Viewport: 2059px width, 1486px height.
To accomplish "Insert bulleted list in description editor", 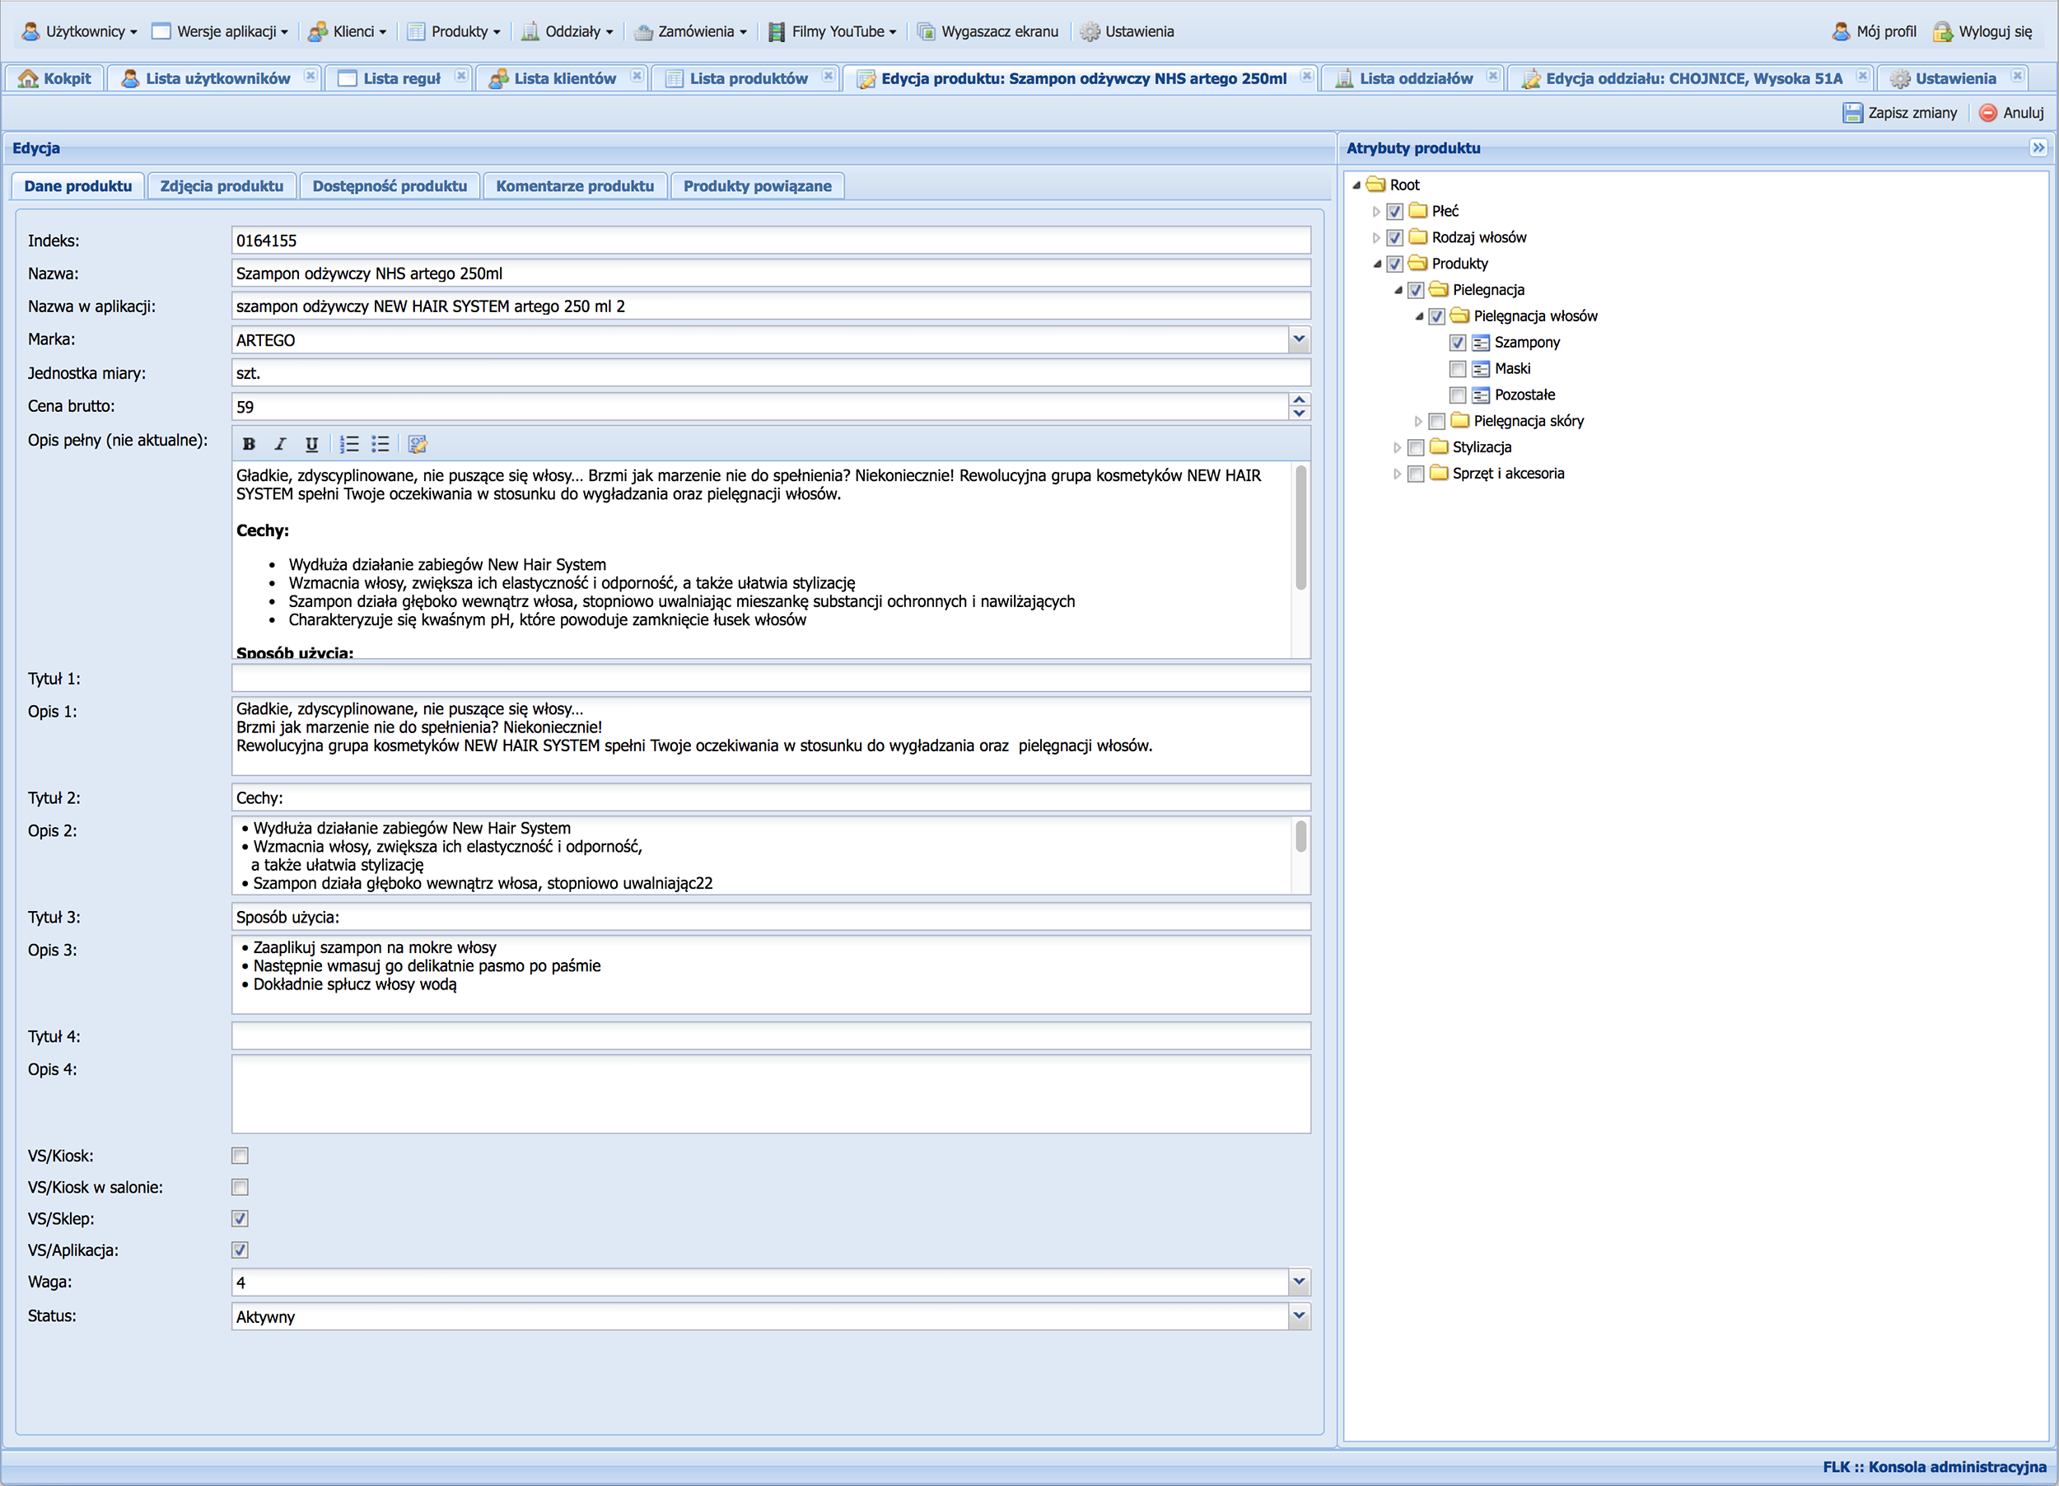I will (x=381, y=444).
